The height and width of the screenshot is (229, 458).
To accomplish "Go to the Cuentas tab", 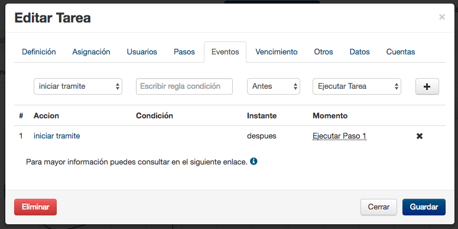I will click(401, 51).
